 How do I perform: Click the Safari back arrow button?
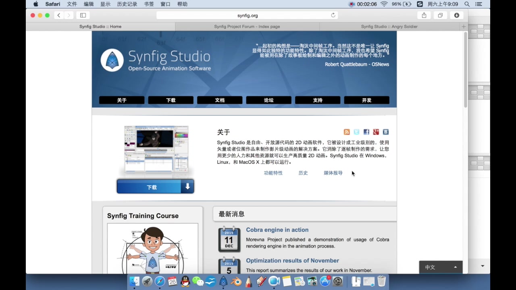59,15
